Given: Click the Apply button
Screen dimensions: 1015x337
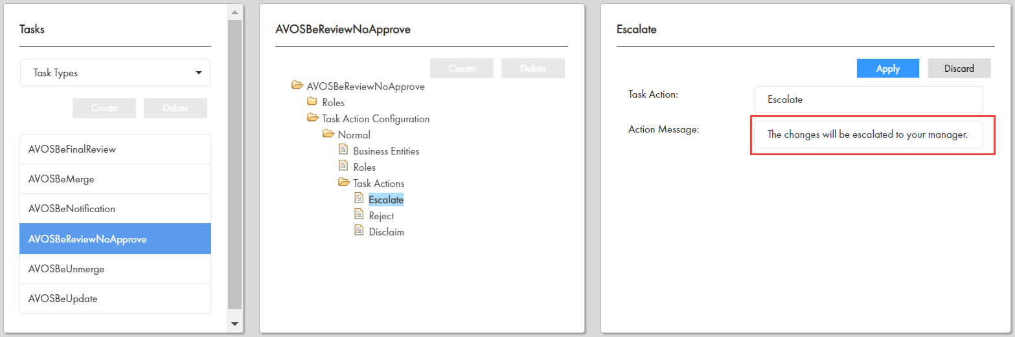Looking at the screenshot, I should pyautogui.click(x=888, y=69).
